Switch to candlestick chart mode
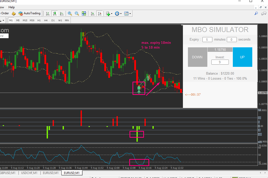This screenshot has width=268, height=178. (55, 14)
